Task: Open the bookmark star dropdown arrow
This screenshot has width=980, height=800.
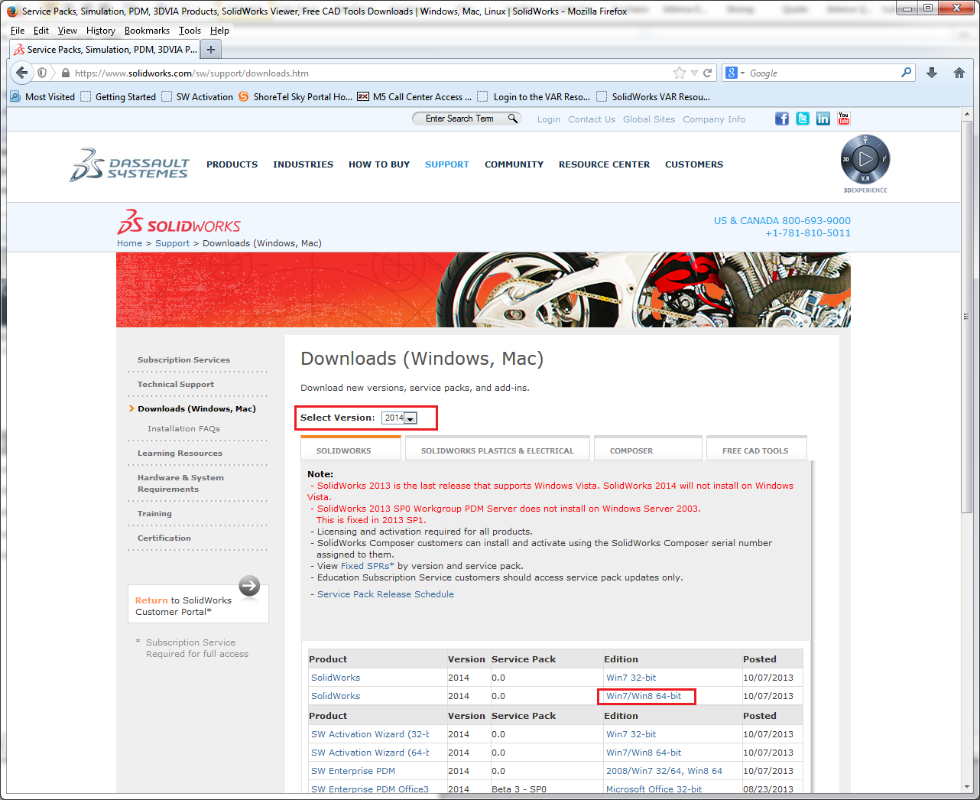Action: pyautogui.click(x=694, y=73)
